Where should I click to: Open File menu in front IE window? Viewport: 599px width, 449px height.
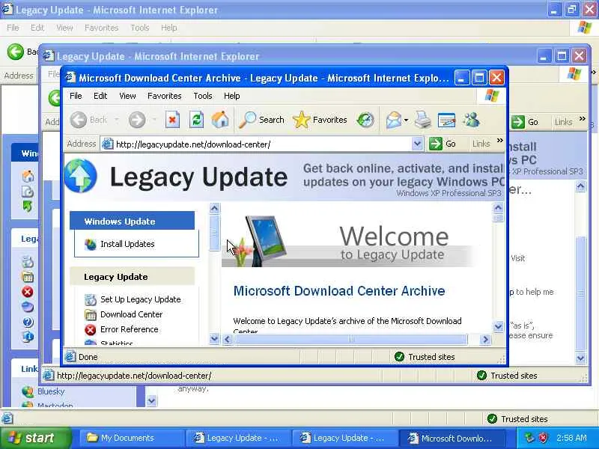pos(76,96)
